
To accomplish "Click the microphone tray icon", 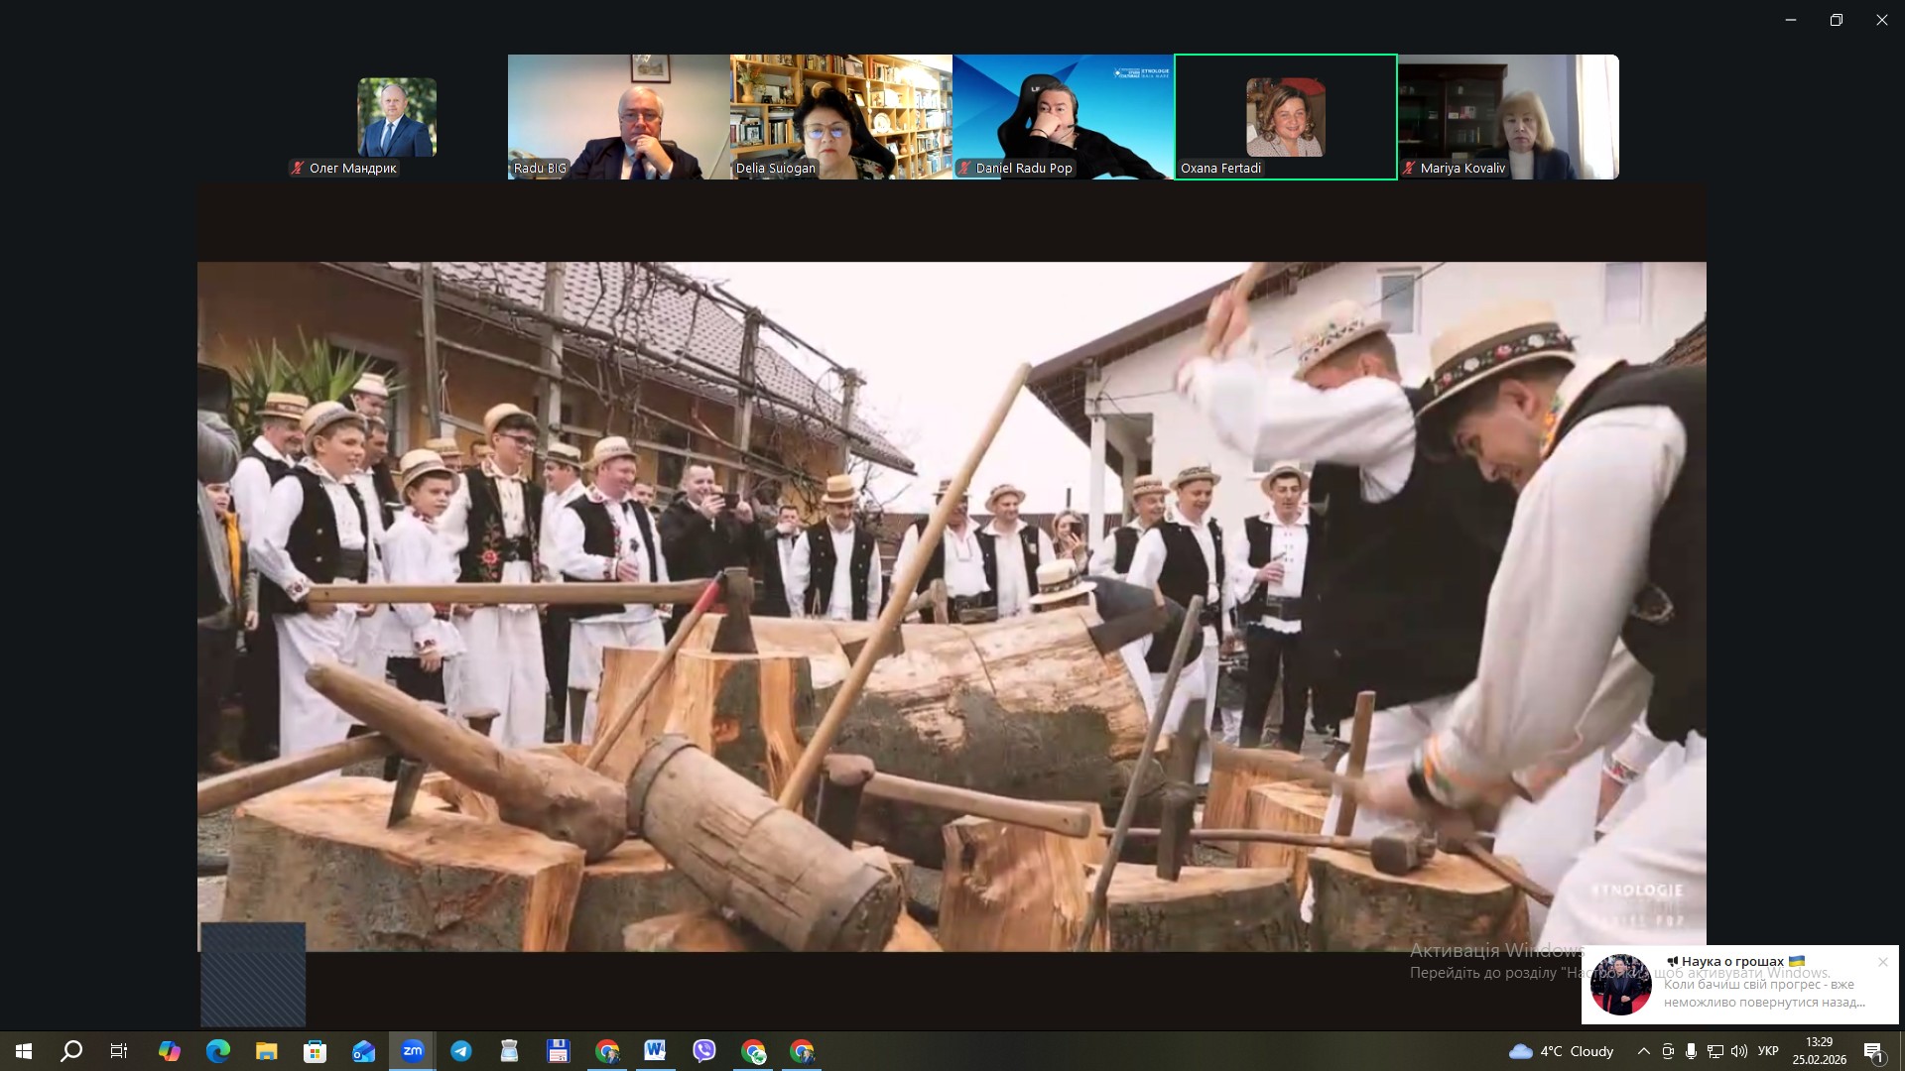I will pos(1691,1051).
